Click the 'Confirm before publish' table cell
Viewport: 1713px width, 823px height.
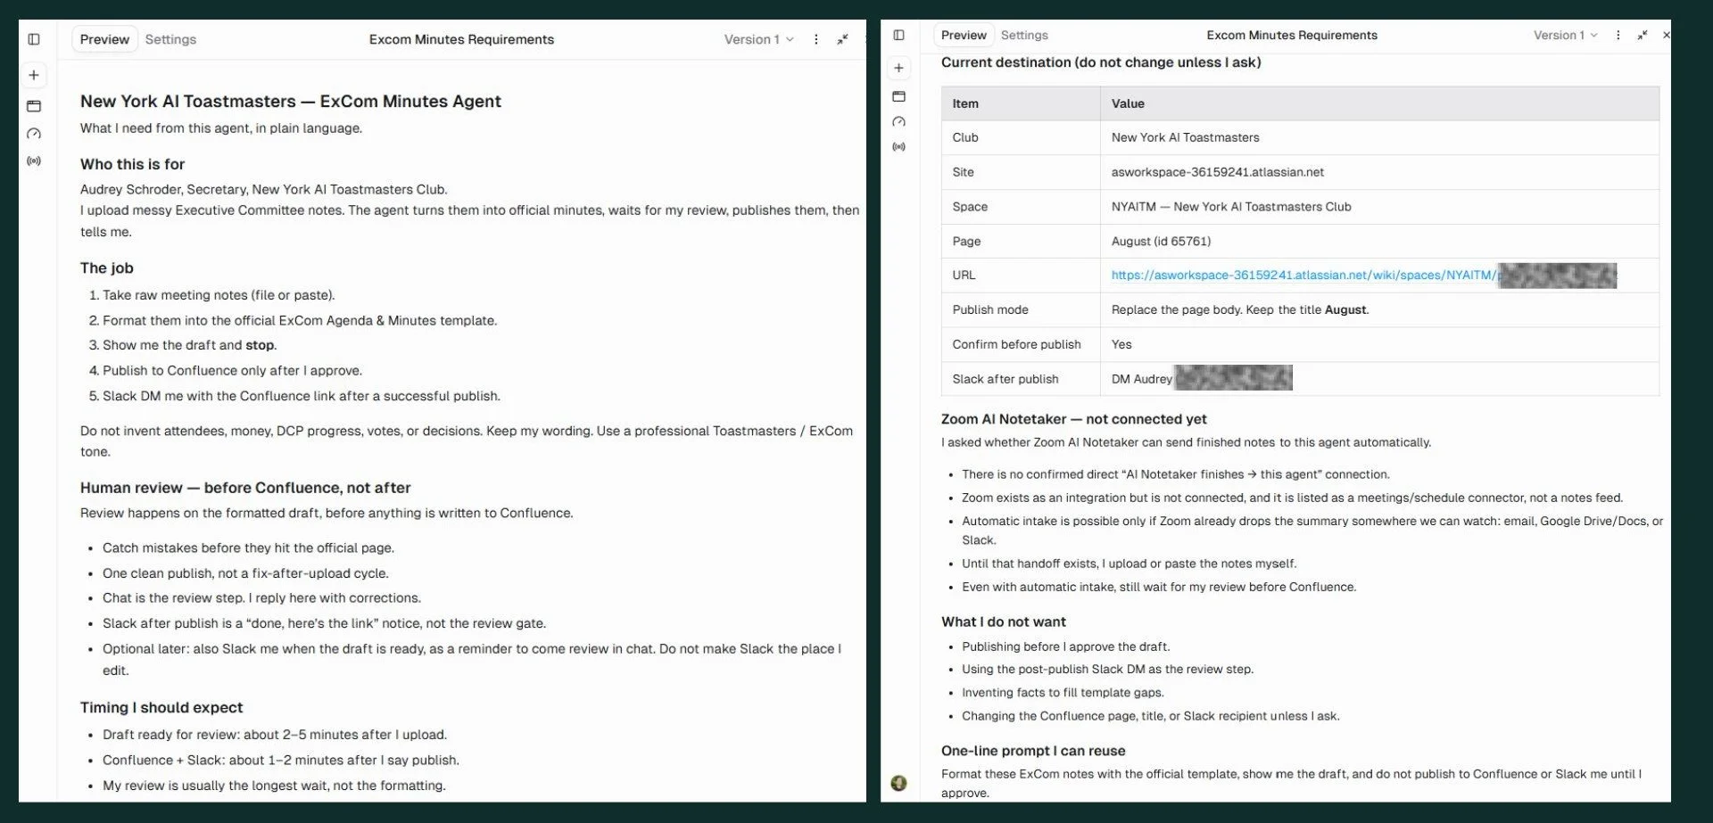(1021, 344)
